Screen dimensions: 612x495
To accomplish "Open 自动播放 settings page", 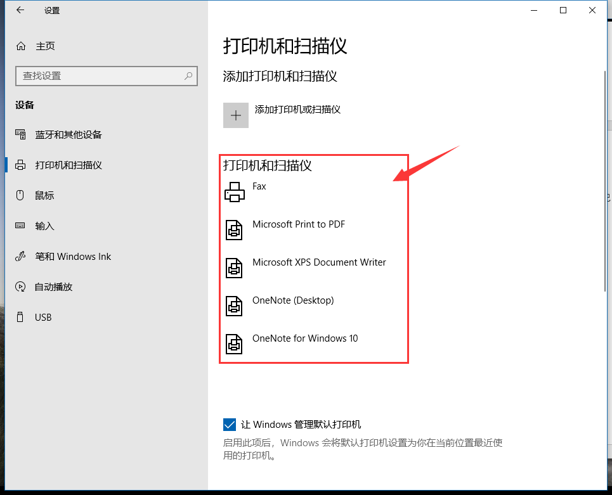I will pyautogui.click(x=54, y=286).
